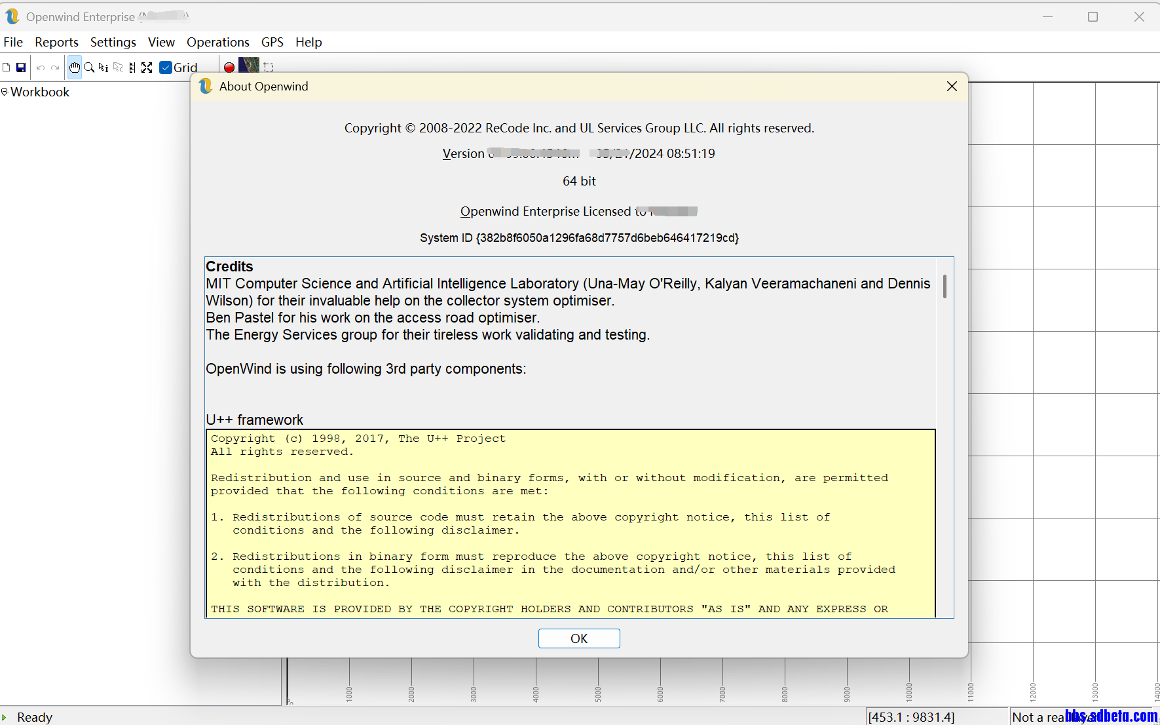Viewport: 1160px width, 725px height.
Task: Click the '64 bit' label
Action: click(579, 181)
